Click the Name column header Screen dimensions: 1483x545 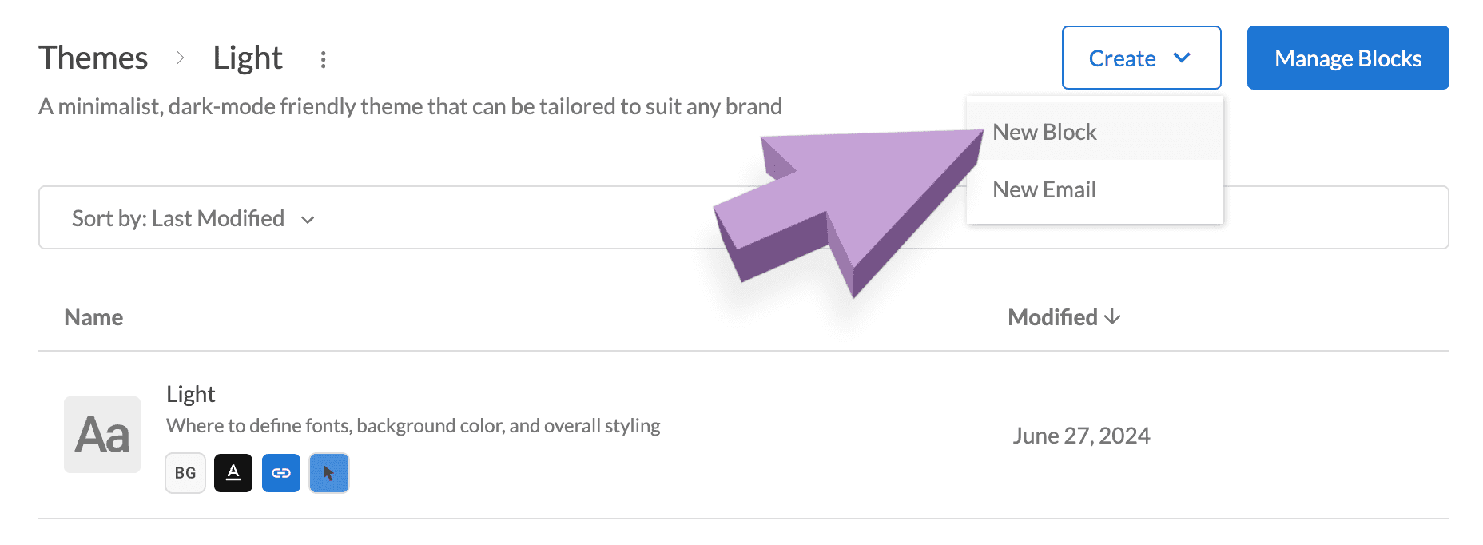(x=93, y=317)
